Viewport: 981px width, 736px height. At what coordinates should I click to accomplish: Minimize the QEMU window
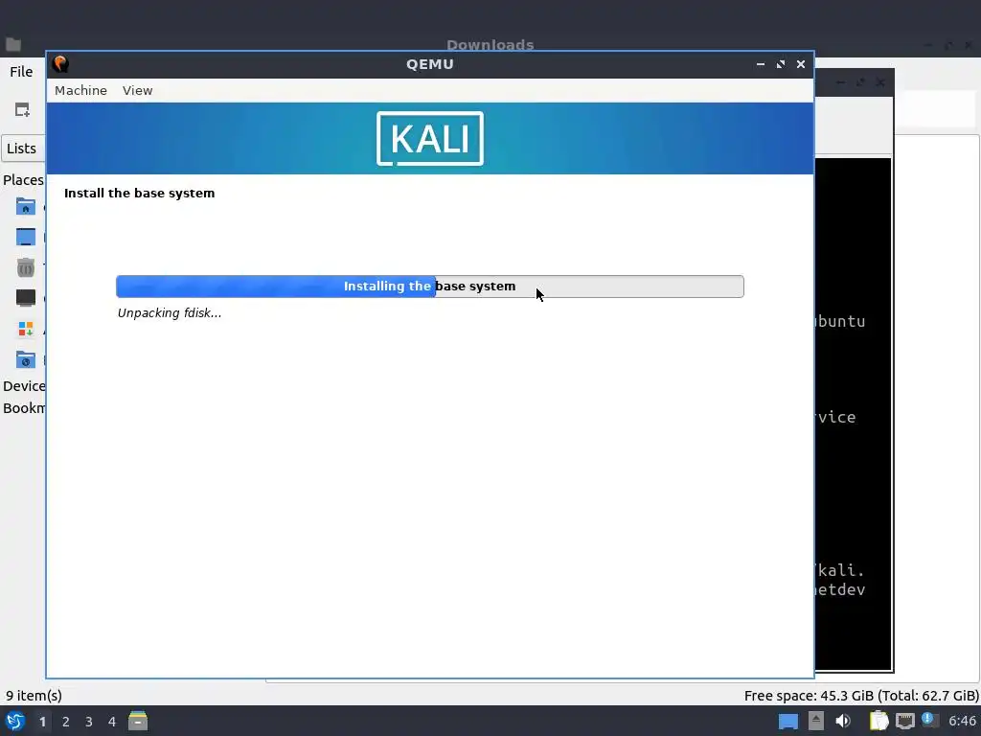tap(760, 64)
